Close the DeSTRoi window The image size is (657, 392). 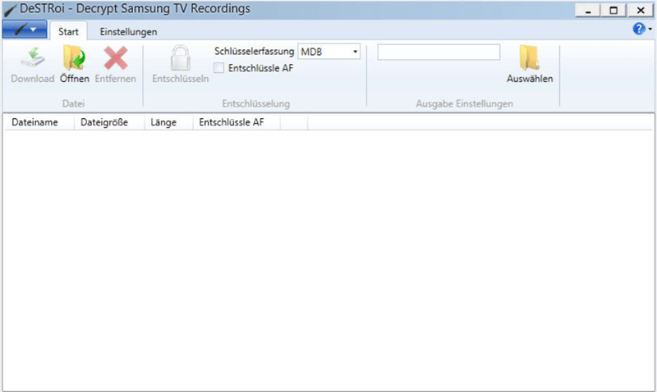(641, 11)
